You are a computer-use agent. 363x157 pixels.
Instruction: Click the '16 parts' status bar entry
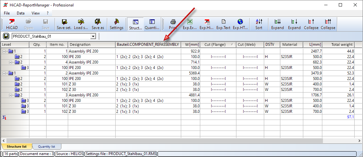click(11, 154)
